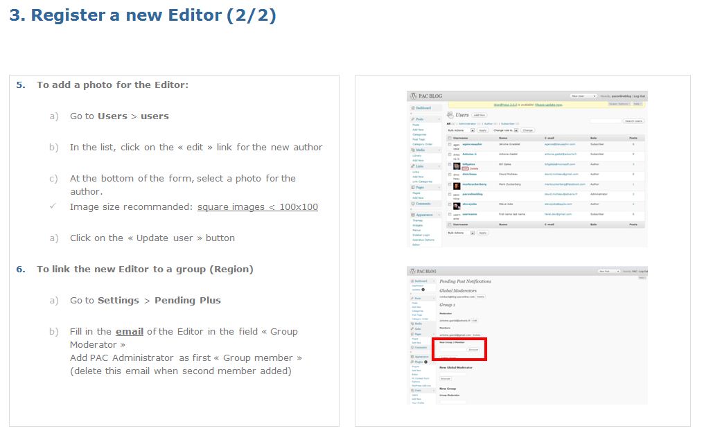Click Delete button next to Global Moderators email
704x433 pixels.
480,297
